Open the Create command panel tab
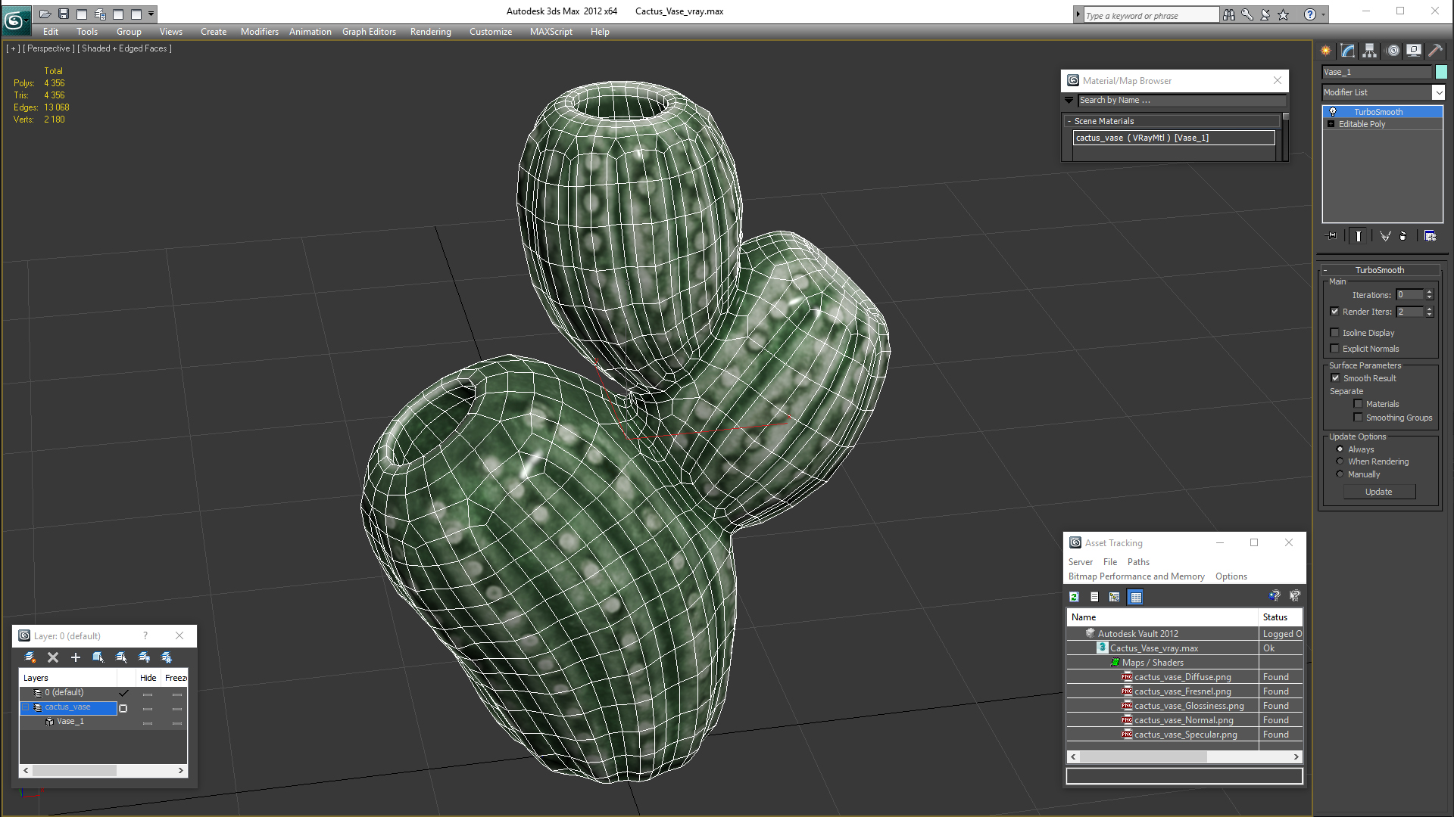This screenshot has height=817, width=1454. (1326, 51)
